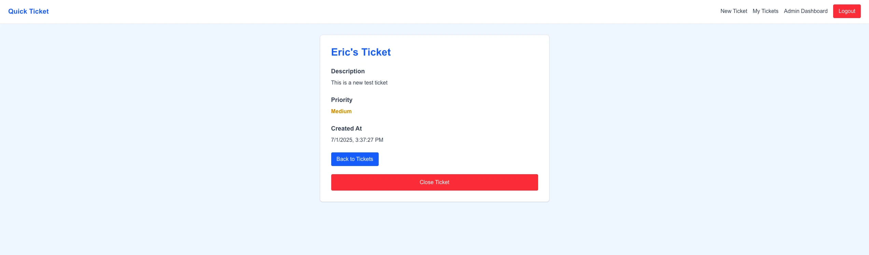Image resolution: width=869 pixels, height=255 pixels.
Task: Open My Tickets from the top navigation
Action: point(766,11)
